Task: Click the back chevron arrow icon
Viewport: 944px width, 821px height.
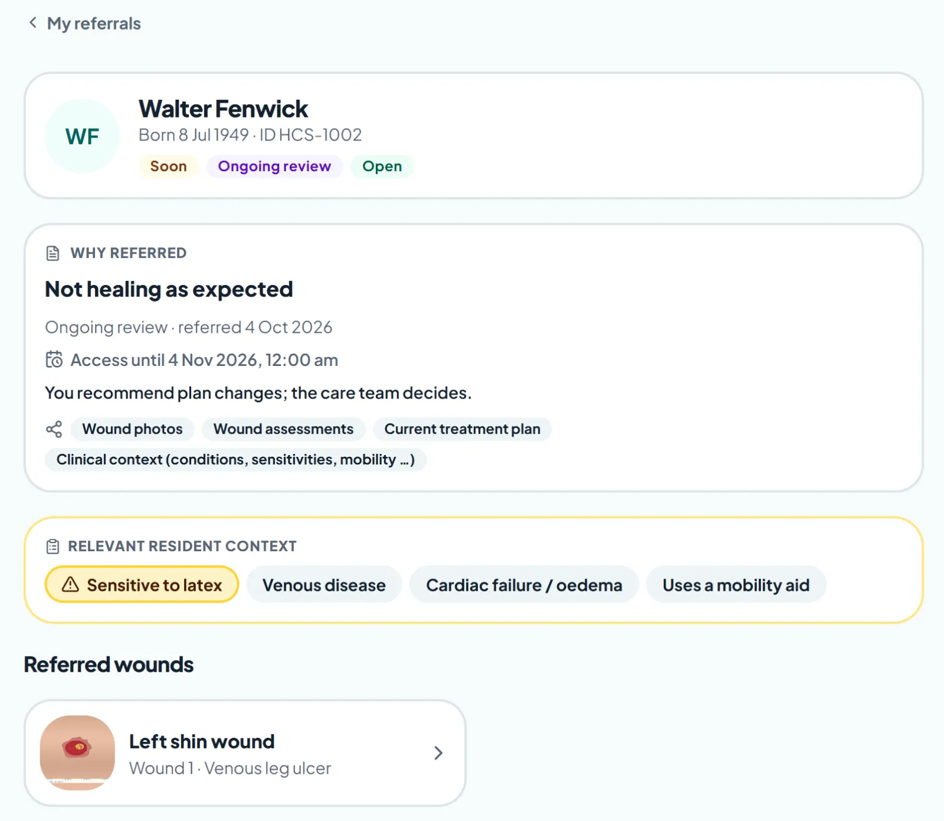Action: click(x=33, y=23)
